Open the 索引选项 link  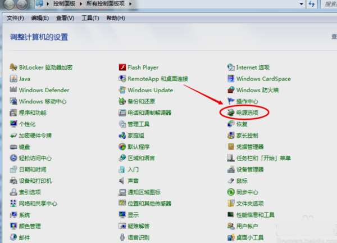[30, 192]
